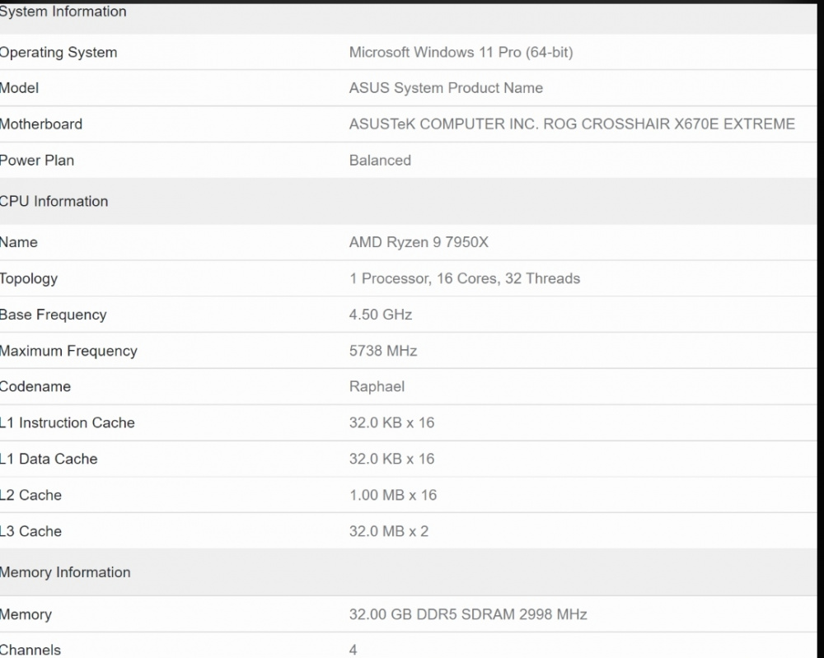The height and width of the screenshot is (658, 824).
Task: Select the Codename row label
Action: pos(35,386)
